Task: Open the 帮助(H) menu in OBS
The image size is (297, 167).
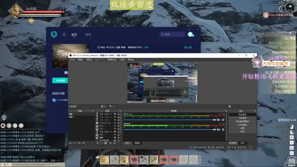Action: pos(131,60)
